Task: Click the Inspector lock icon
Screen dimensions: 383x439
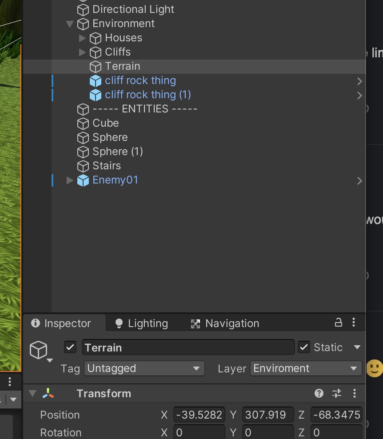Action: point(339,323)
